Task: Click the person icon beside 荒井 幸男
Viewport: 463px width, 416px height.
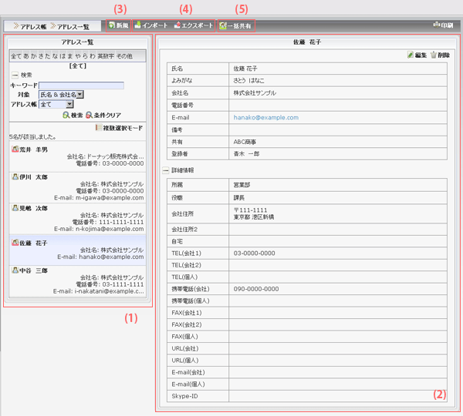Action: 15,149
